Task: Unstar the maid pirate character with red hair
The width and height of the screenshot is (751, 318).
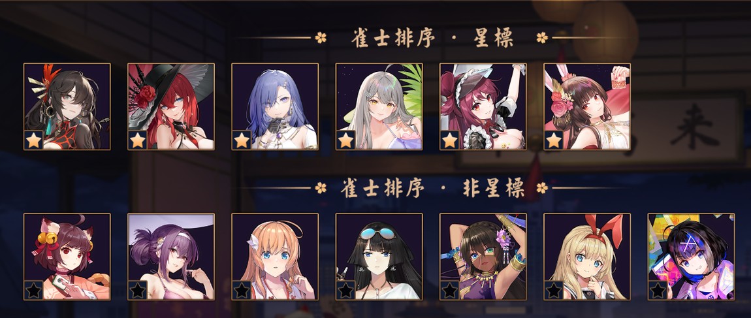Action: (450, 140)
